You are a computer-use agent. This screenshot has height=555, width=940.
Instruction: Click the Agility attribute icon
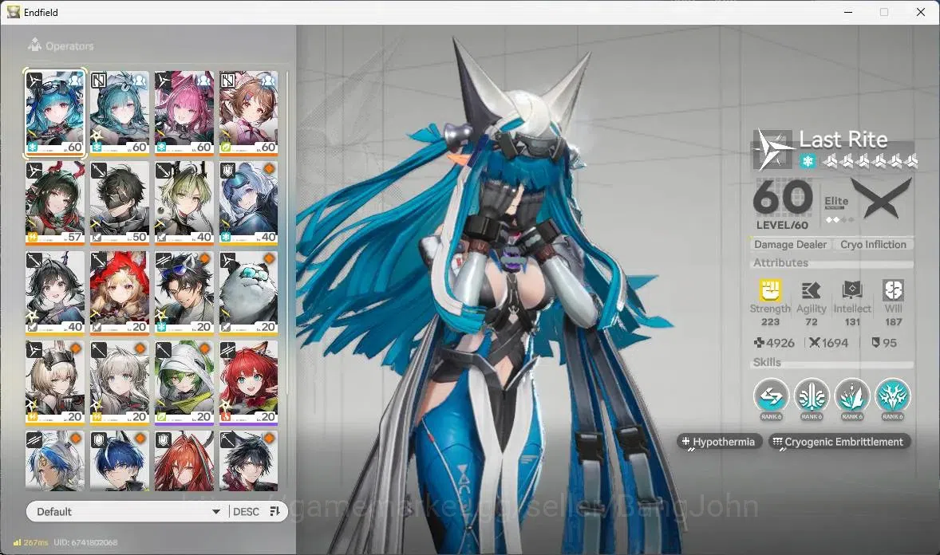[811, 291]
